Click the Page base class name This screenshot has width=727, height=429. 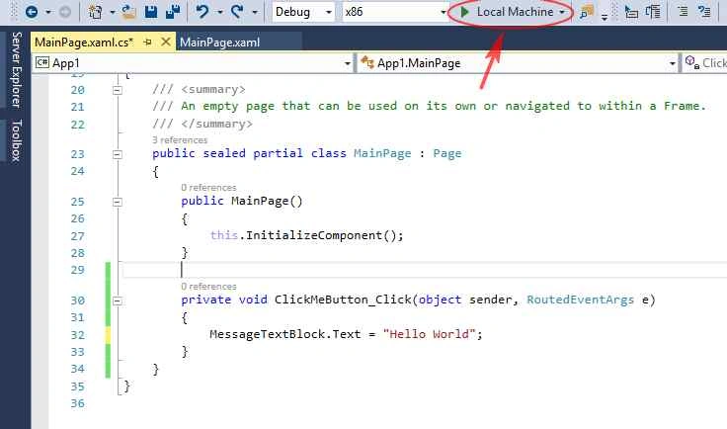point(446,153)
